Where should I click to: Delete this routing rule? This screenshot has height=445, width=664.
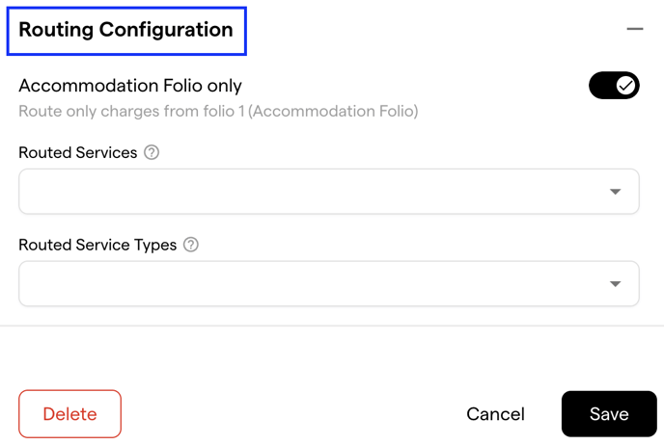(x=69, y=414)
